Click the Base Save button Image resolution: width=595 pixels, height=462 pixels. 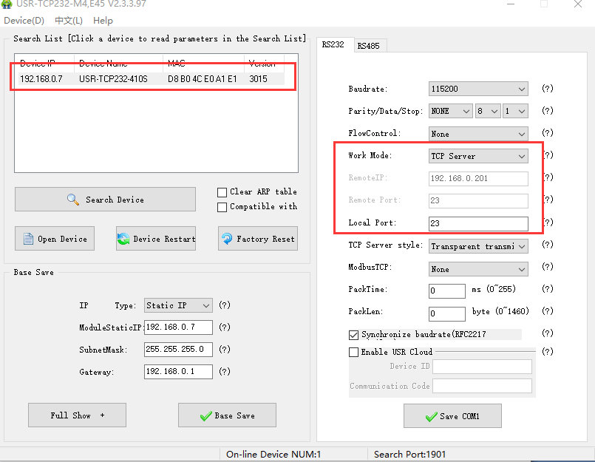tap(227, 415)
